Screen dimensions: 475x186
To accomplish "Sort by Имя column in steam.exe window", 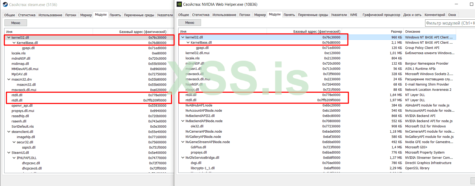I will pyautogui.click(x=49, y=32).
